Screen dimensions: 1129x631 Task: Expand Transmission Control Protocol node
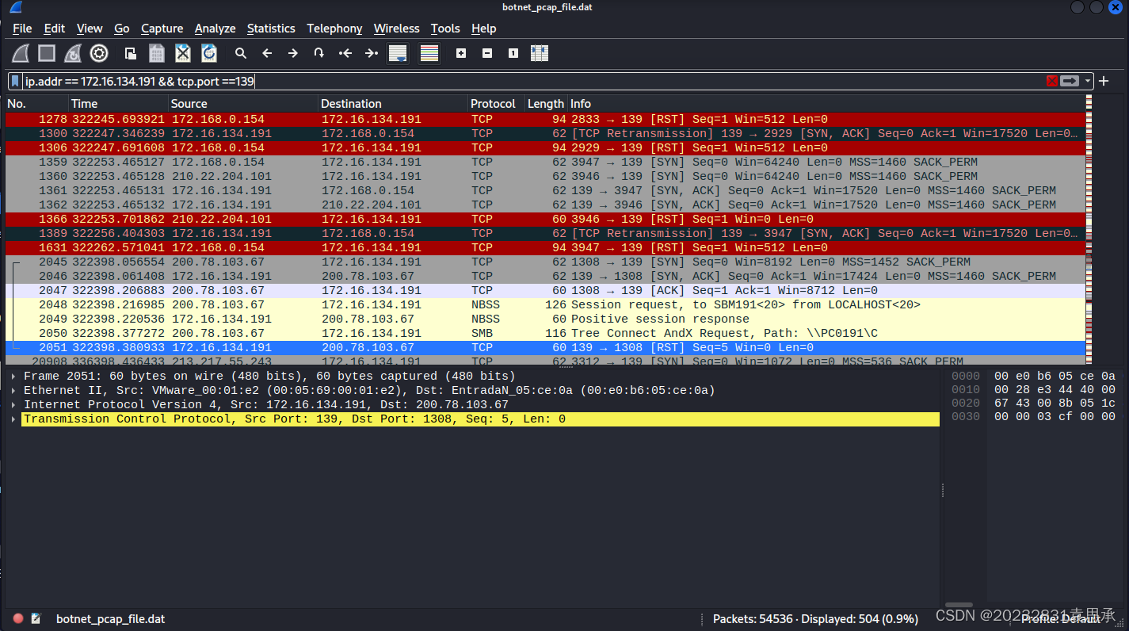pos(14,419)
